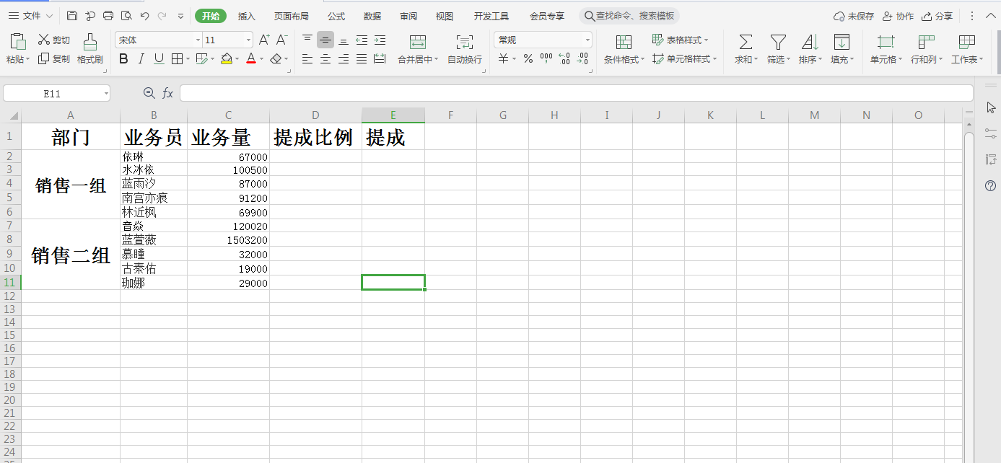Click the Fill (填充) icon
Viewport: 1001px width, 463px height.
[842, 42]
